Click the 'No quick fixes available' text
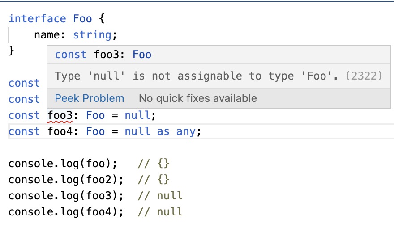 tap(198, 98)
